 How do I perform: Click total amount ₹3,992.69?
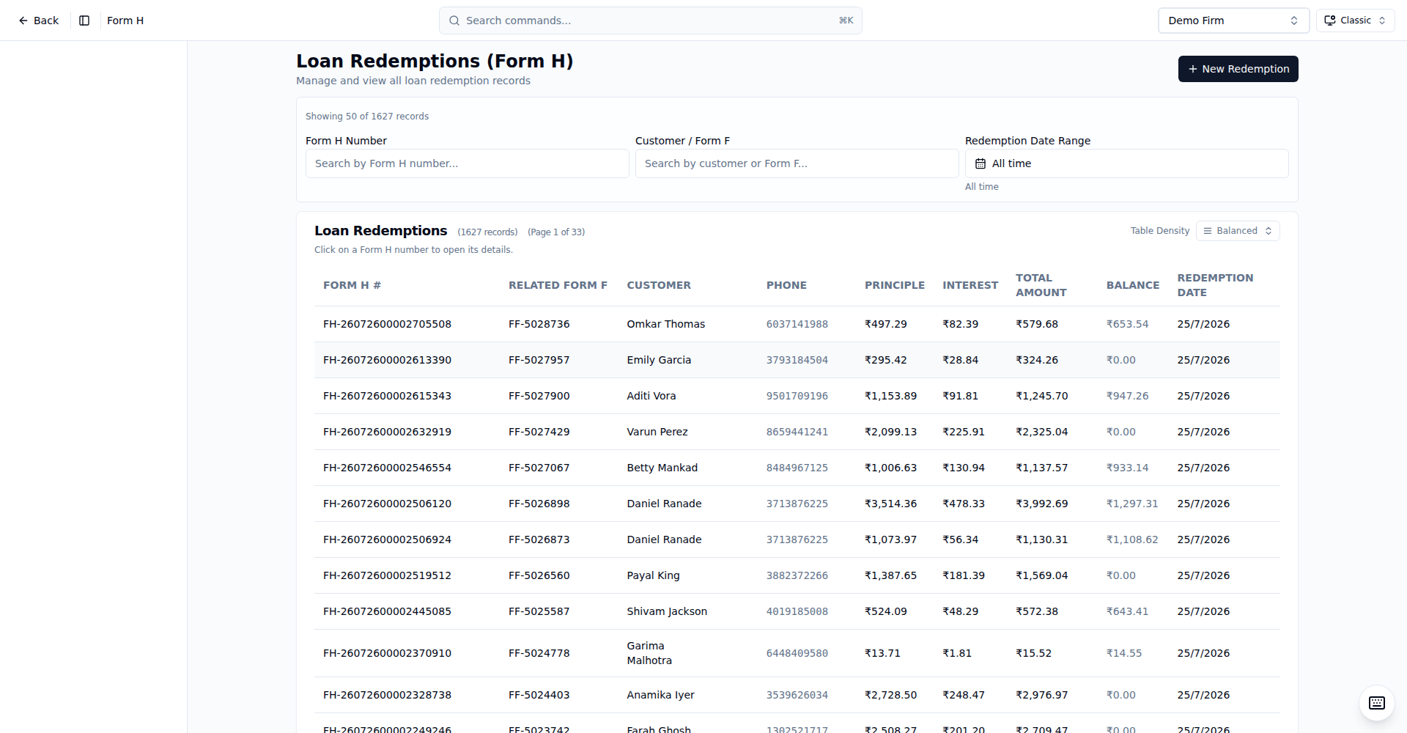point(1041,504)
